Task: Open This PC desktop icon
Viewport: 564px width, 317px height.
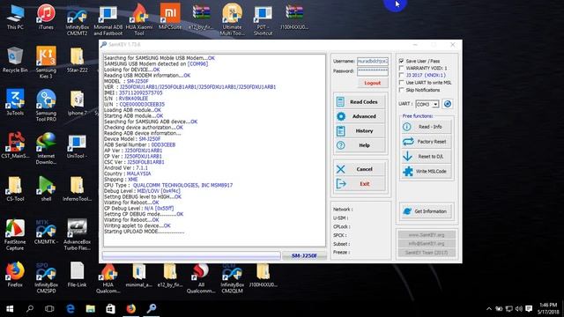Action: click(15, 17)
